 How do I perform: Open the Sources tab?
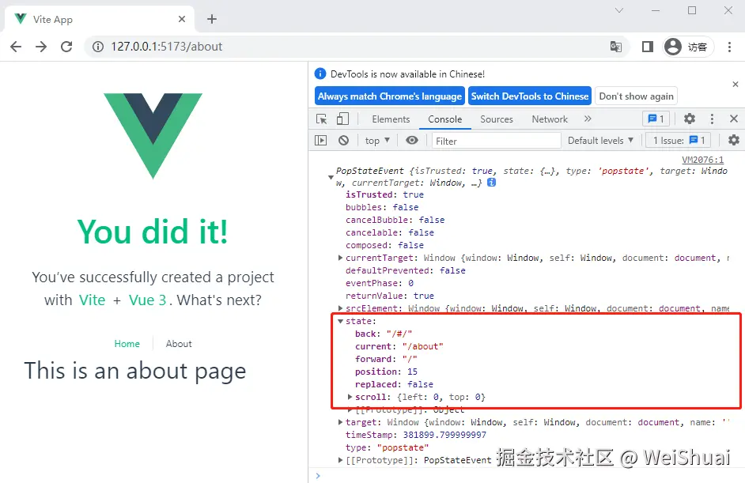(x=497, y=119)
